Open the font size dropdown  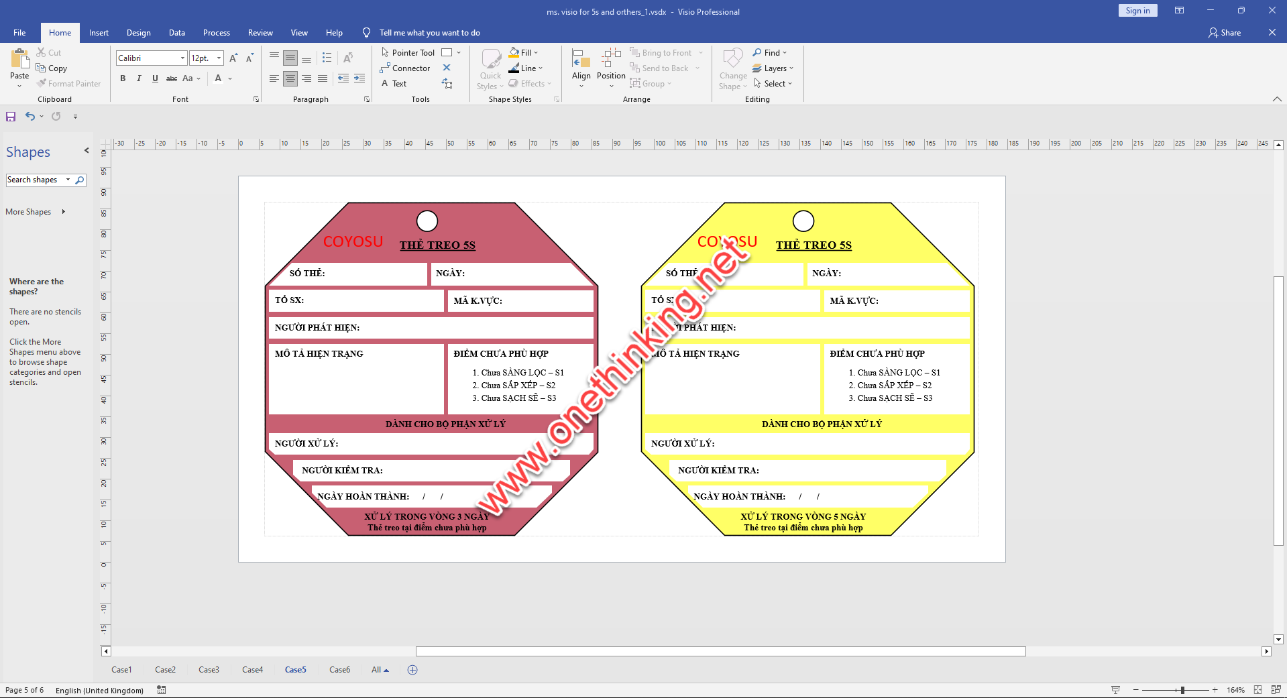click(218, 58)
